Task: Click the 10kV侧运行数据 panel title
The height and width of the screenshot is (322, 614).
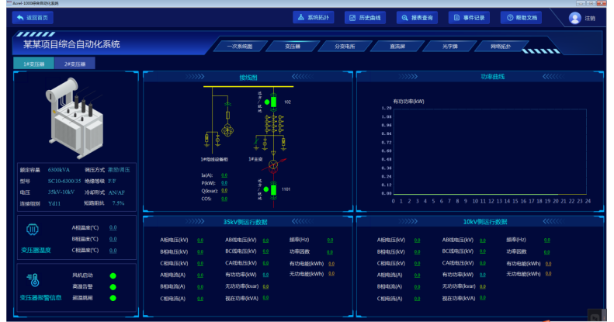Action: [485, 222]
